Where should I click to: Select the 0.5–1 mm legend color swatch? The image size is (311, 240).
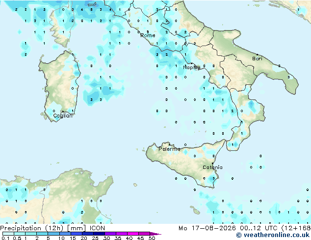20,234
